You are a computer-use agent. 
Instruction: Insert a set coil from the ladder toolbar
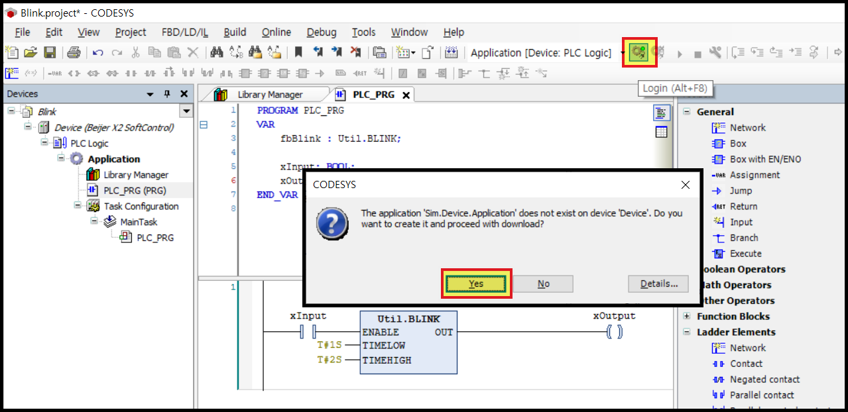pyautogui.click(x=93, y=74)
